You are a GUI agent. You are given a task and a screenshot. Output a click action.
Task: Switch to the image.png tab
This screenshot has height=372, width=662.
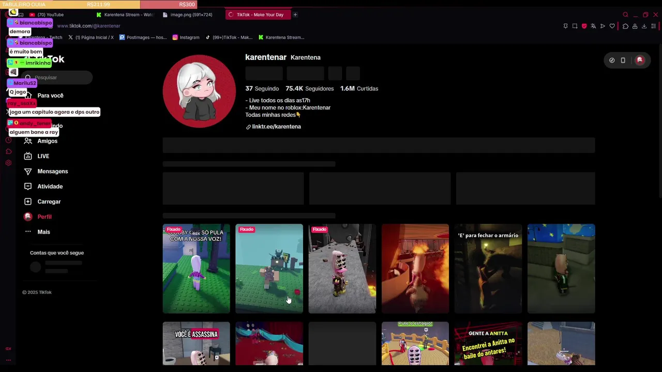pyautogui.click(x=191, y=14)
